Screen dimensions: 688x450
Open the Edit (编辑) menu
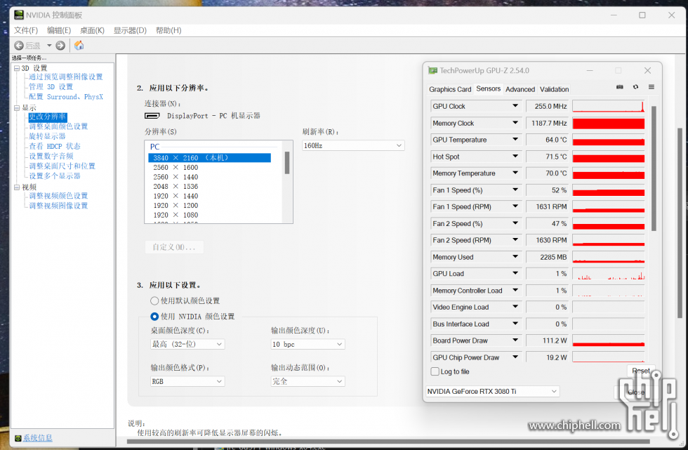tap(59, 30)
